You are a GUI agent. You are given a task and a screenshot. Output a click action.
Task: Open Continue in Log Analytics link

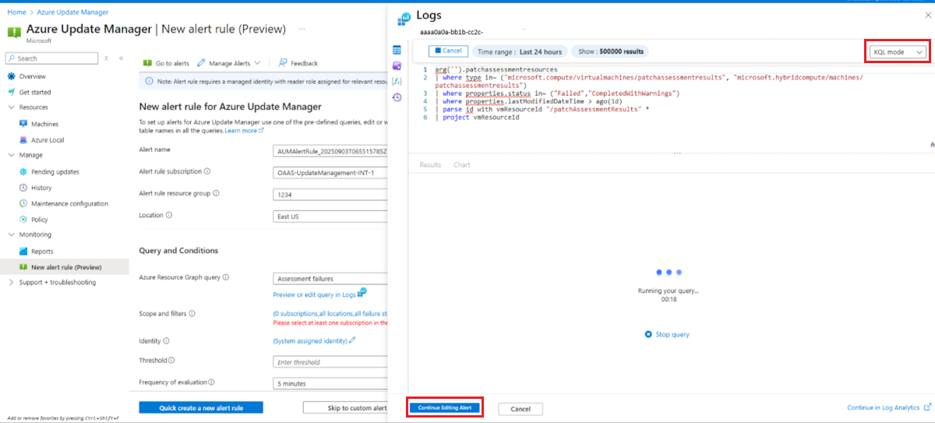[x=889, y=407]
